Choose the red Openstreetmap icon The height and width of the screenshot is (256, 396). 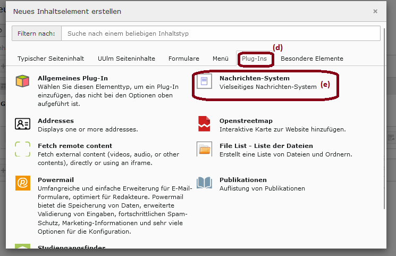tap(204, 125)
